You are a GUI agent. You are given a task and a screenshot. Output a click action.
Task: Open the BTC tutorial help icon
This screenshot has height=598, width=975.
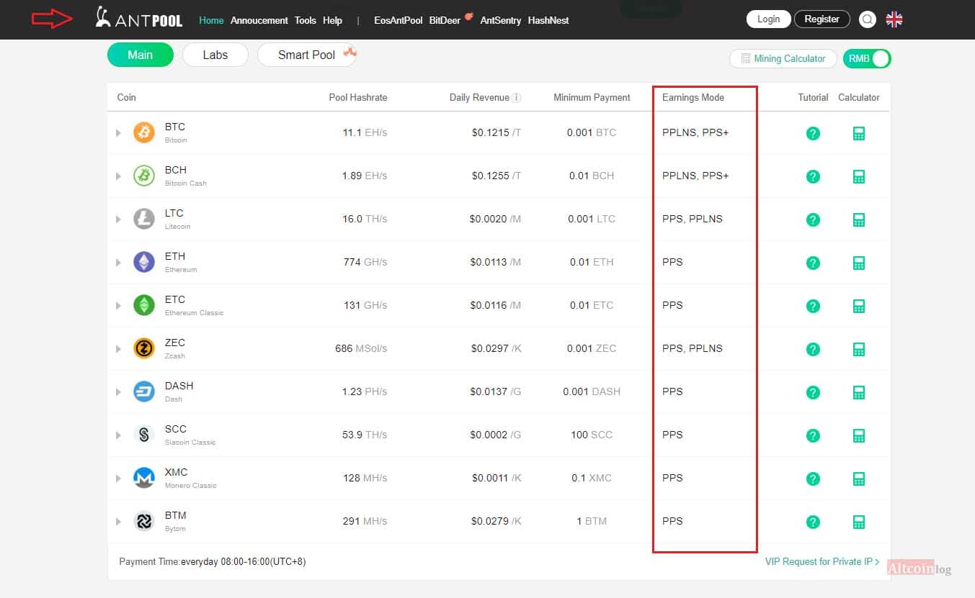click(813, 133)
